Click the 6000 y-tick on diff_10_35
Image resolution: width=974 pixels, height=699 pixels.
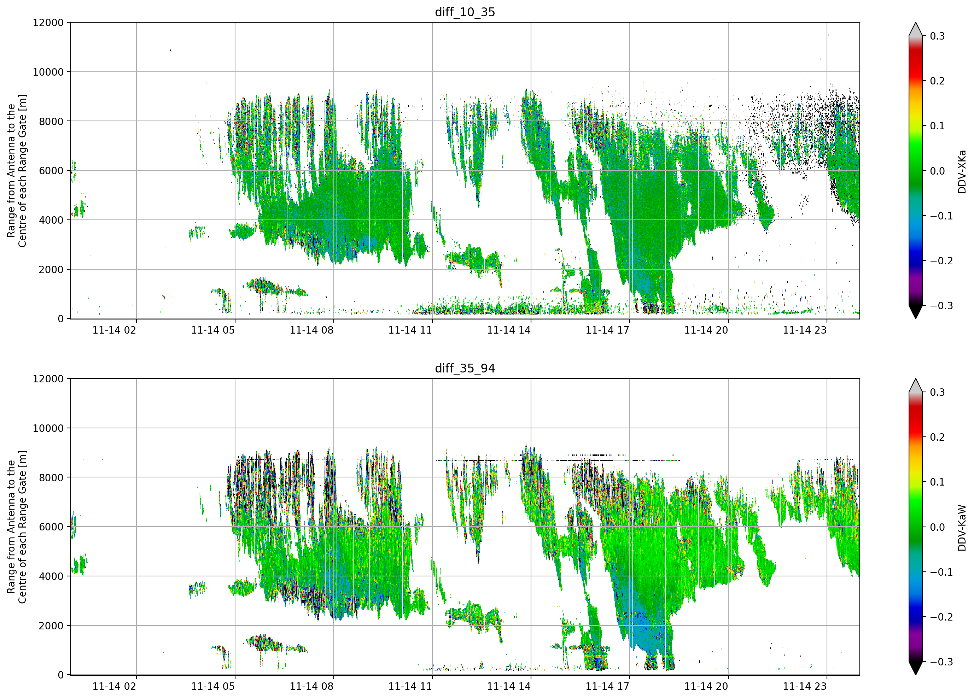click(51, 170)
